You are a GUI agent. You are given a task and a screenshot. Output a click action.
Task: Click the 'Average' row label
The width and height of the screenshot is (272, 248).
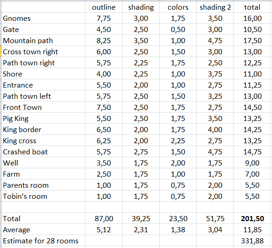click(x=43, y=229)
